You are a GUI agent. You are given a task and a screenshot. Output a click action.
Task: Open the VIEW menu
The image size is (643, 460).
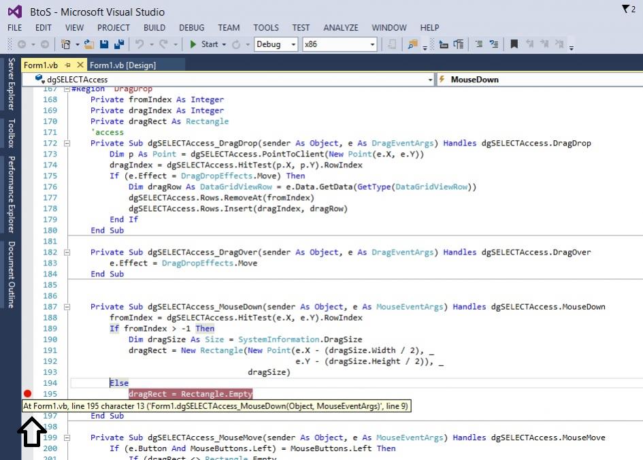[x=74, y=27]
